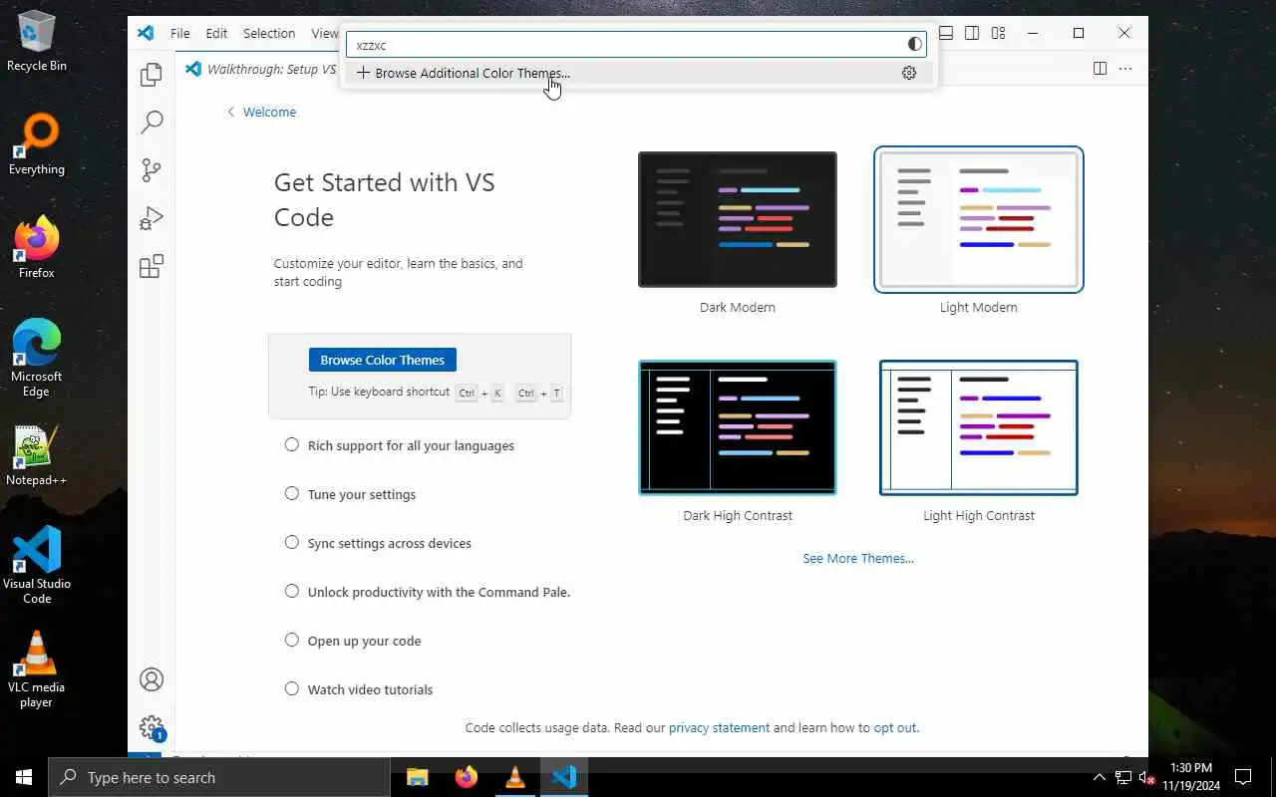Click the gear icon beside Browse Additional Color Themes

[909, 73]
